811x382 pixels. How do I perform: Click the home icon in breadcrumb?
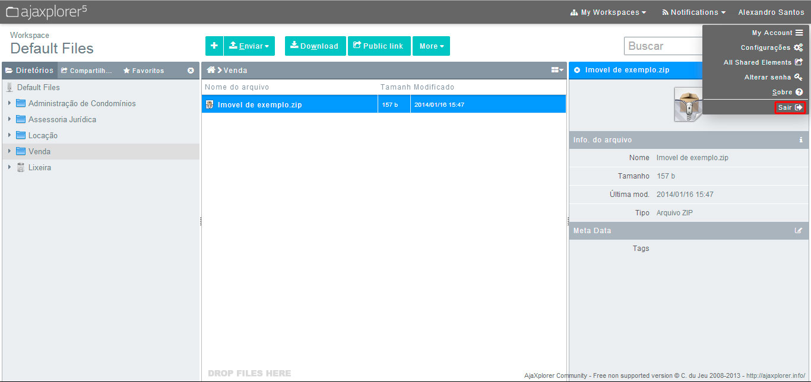[x=210, y=70]
